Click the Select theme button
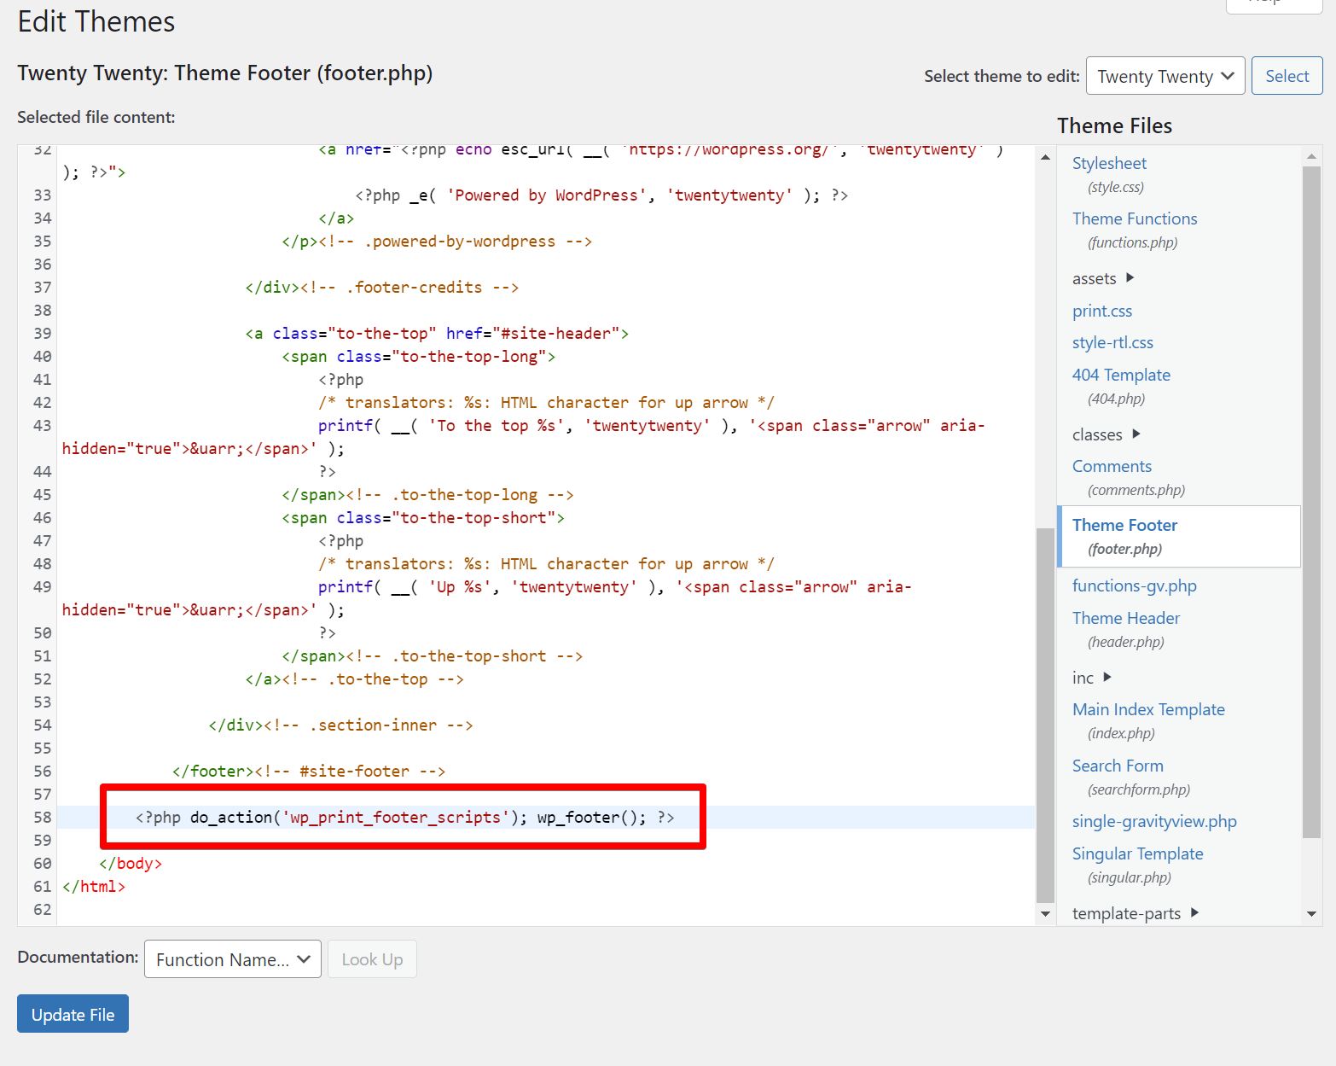The image size is (1336, 1066). tap(1287, 77)
